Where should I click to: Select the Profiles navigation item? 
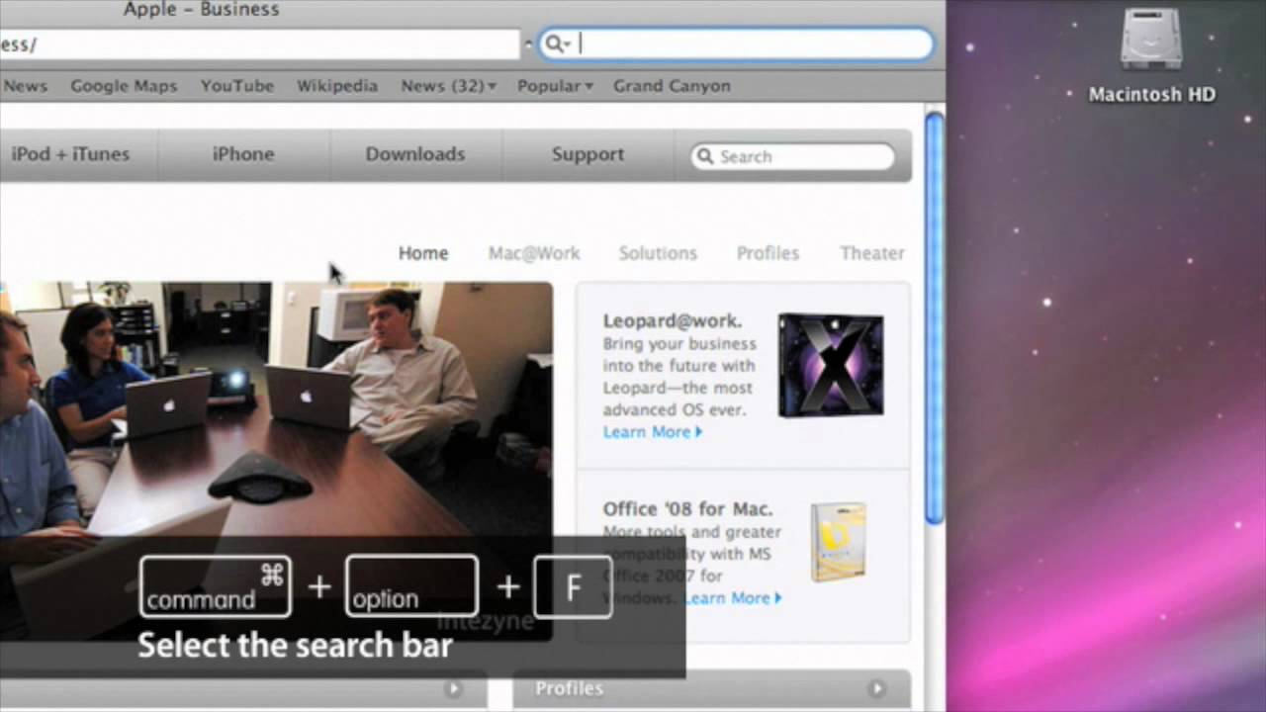(x=768, y=253)
